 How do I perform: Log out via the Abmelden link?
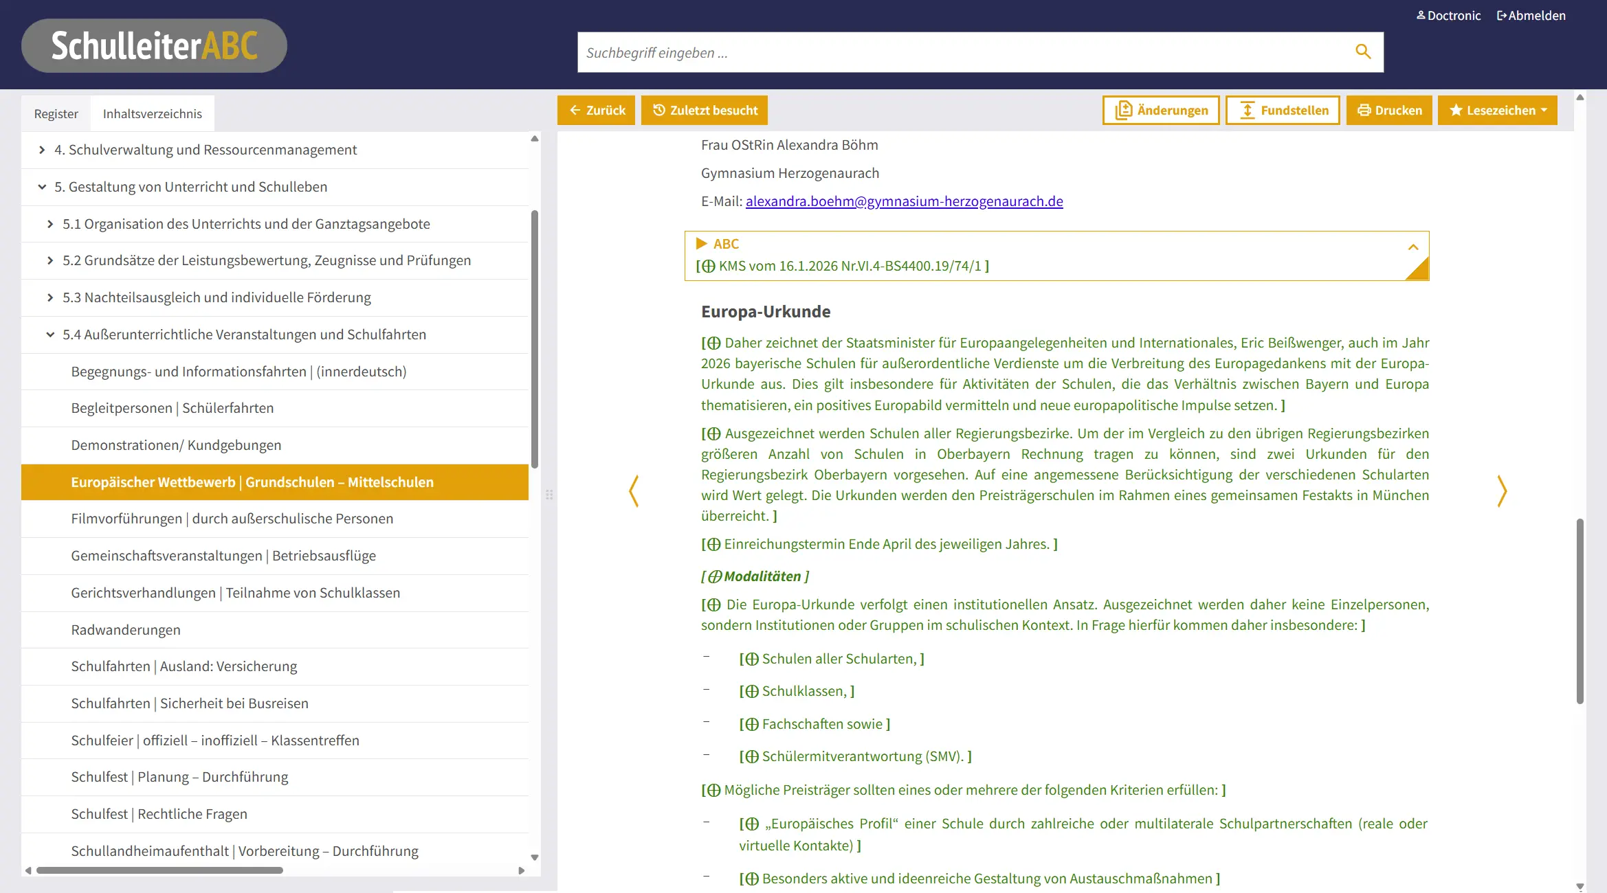tap(1531, 15)
